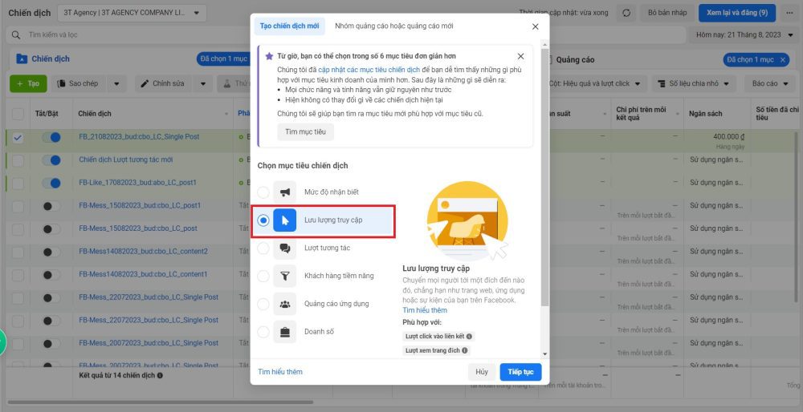Image resolution: width=803 pixels, height=412 pixels.
Task: Close the create campaign dialog
Action: (535, 26)
